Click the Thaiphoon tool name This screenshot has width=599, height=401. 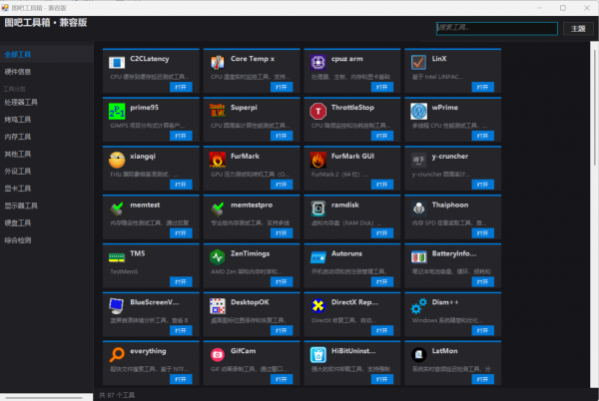pyautogui.click(x=450, y=204)
